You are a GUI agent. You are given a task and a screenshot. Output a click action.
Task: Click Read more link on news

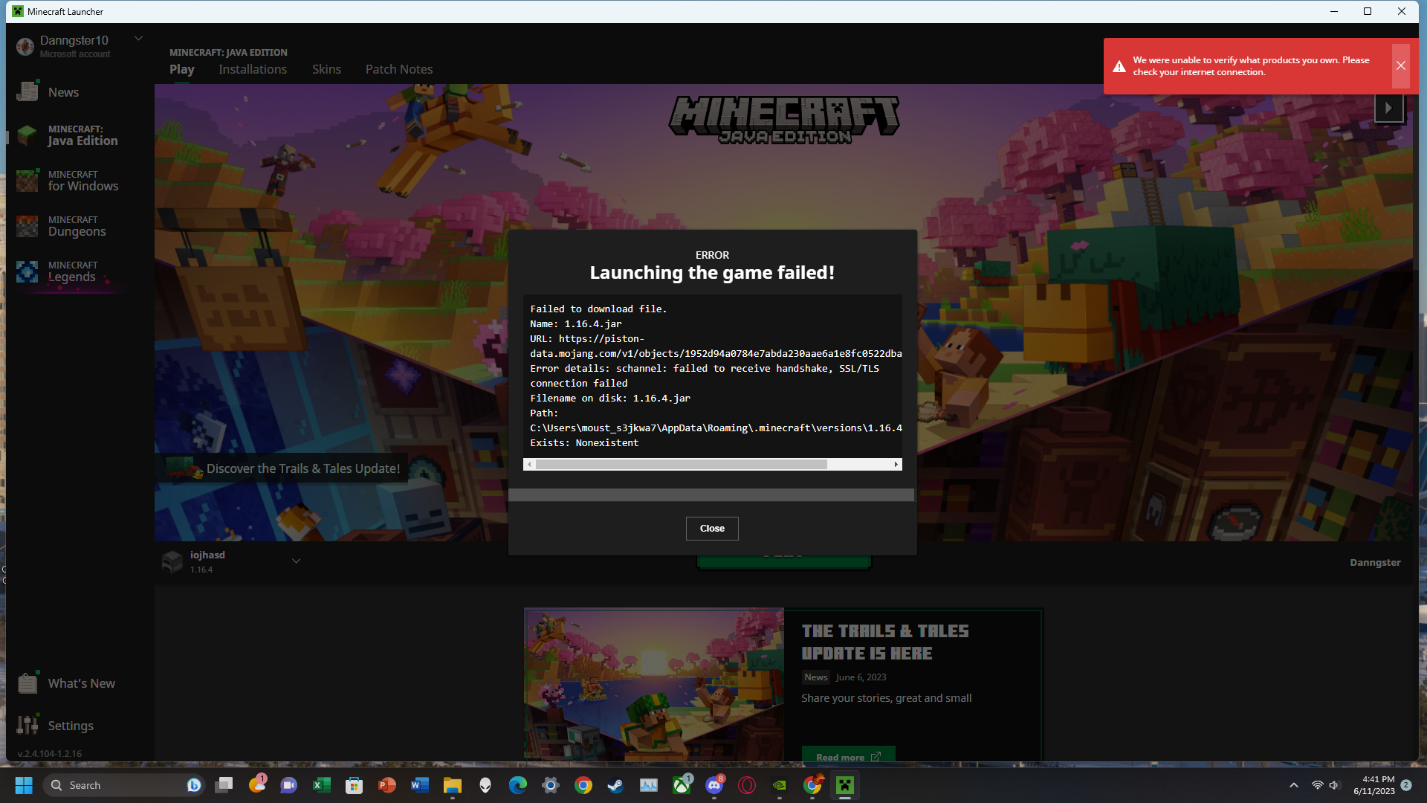[847, 756]
